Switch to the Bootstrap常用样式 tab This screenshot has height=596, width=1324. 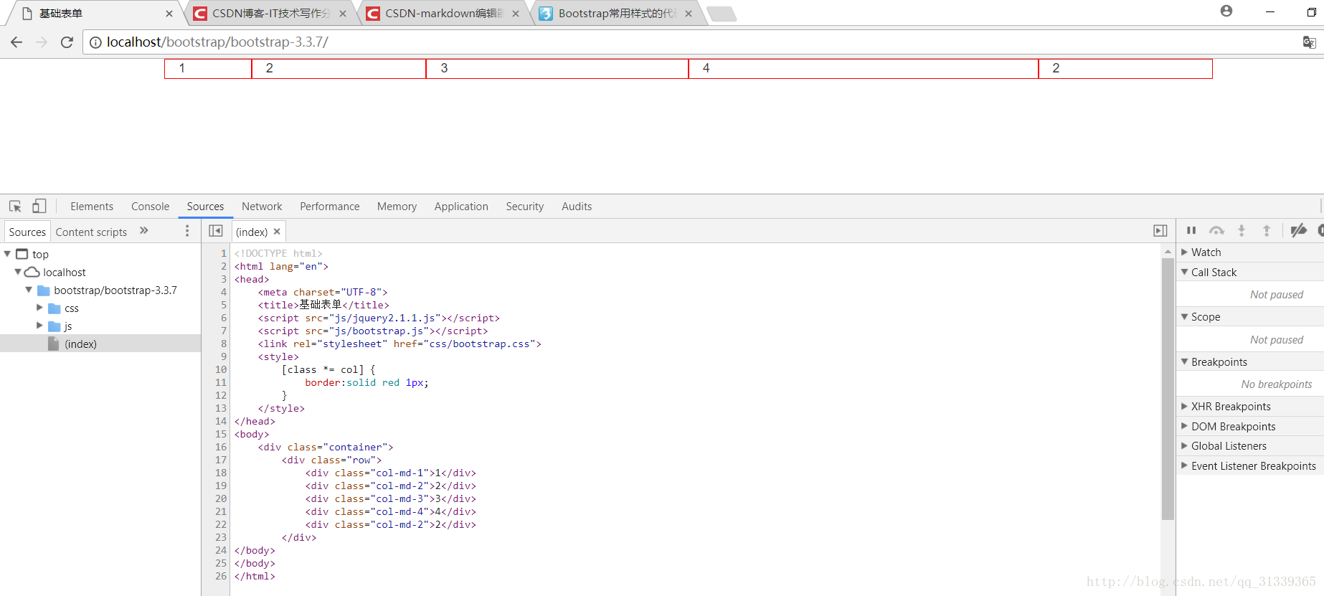(x=616, y=14)
